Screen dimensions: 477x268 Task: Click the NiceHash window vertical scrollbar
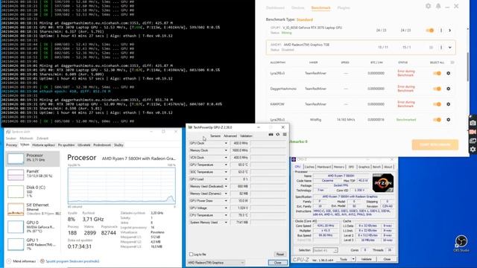(x=468, y=67)
